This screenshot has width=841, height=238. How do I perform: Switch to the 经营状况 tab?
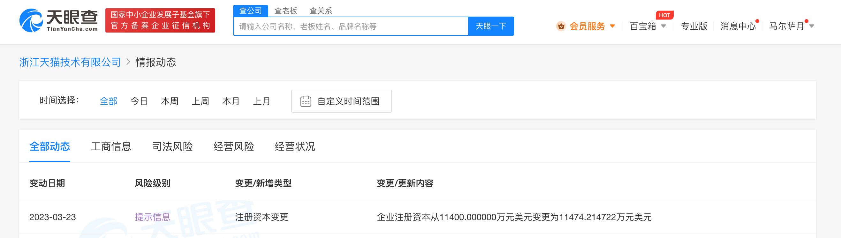click(295, 146)
